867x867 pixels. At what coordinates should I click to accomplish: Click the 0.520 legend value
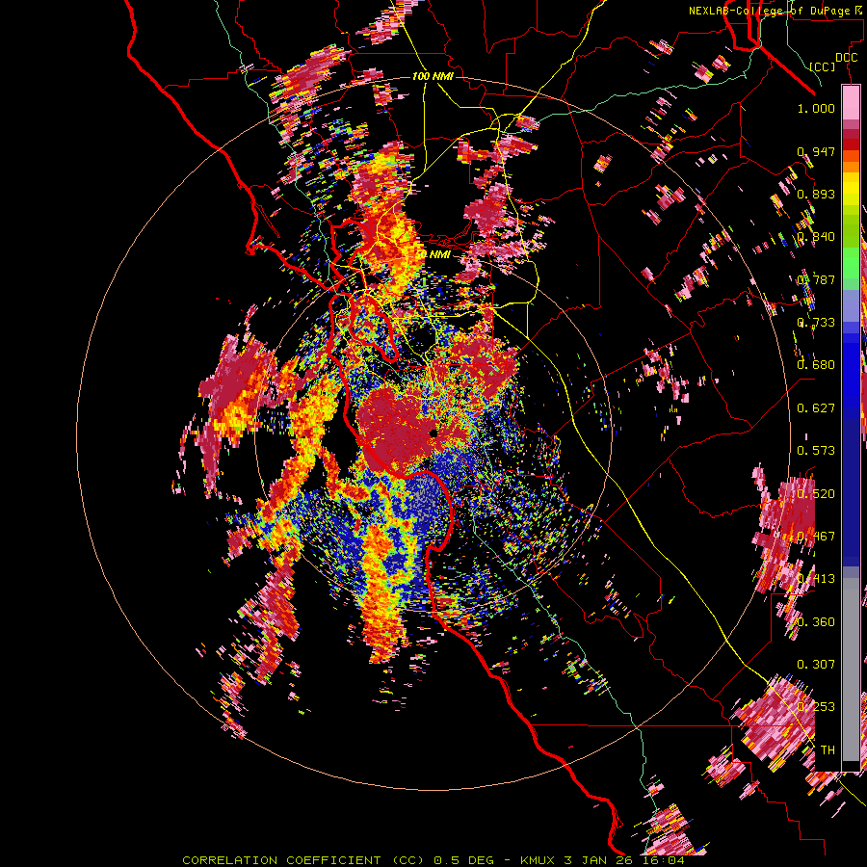tap(816, 494)
